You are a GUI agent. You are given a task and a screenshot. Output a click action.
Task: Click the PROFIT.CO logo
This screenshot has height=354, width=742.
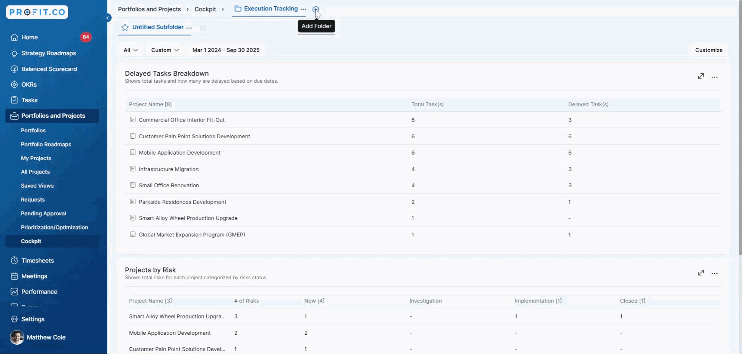(37, 12)
